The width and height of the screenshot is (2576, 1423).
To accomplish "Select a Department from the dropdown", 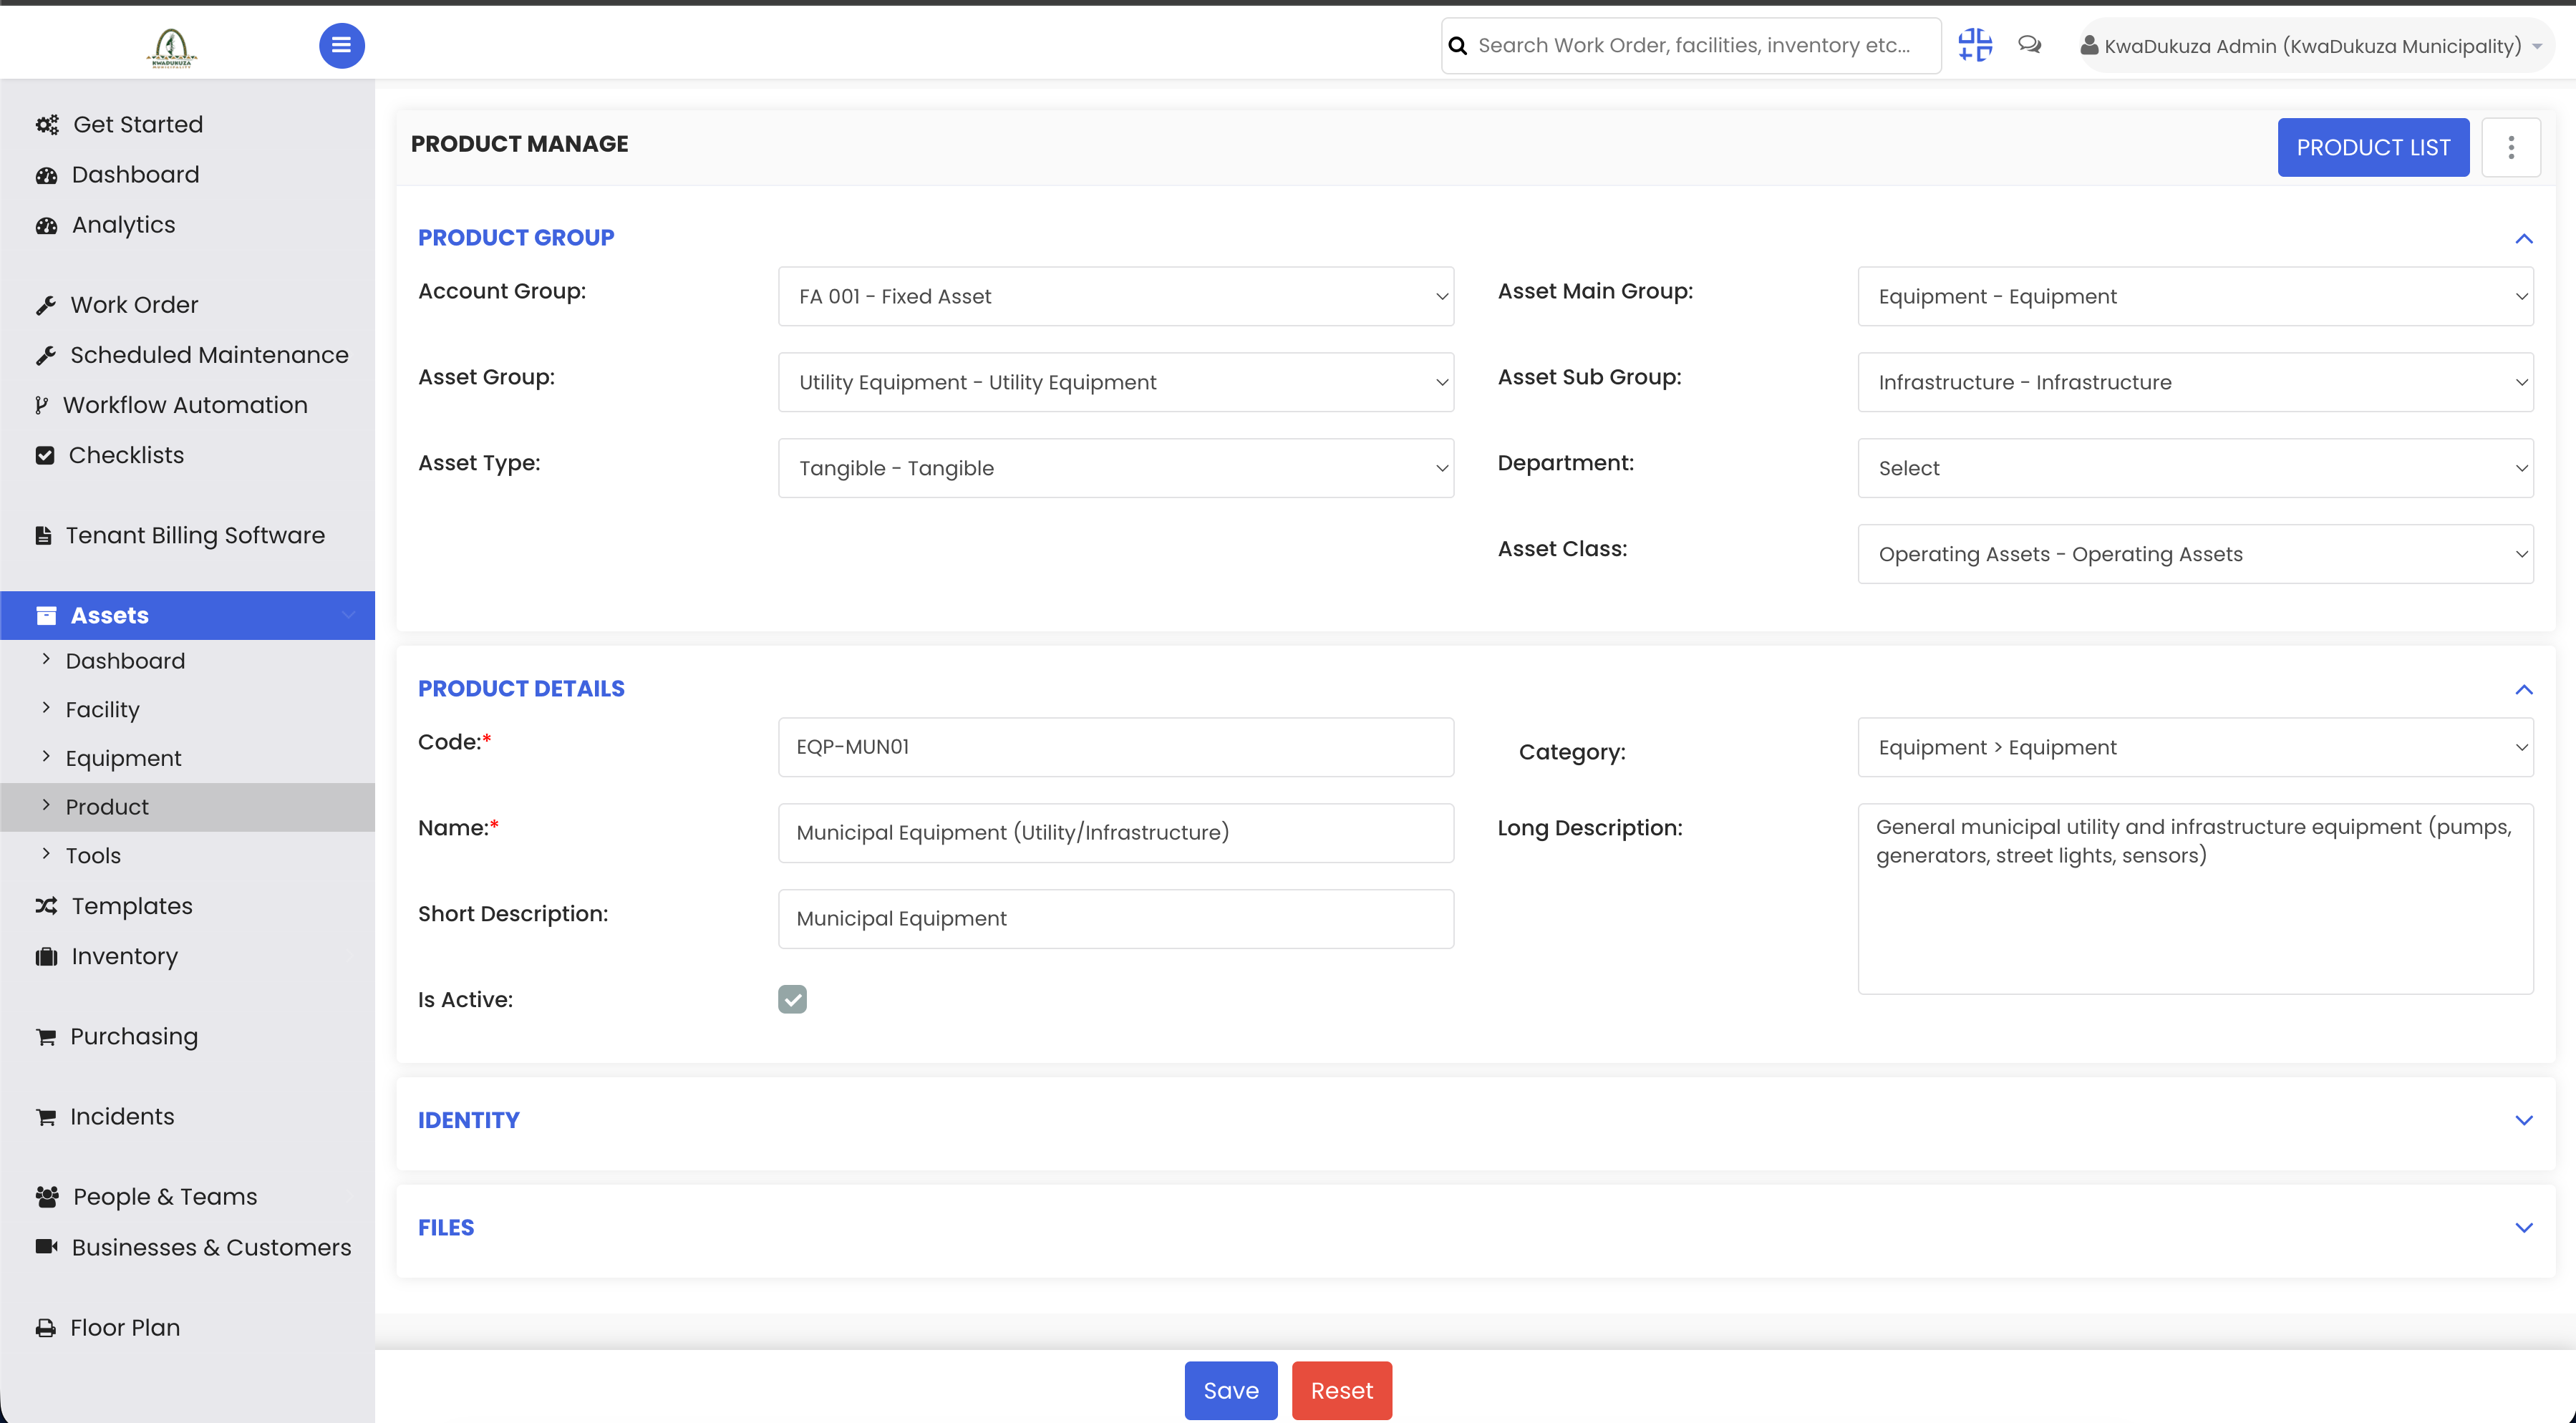I will click(x=2195, y=468).
